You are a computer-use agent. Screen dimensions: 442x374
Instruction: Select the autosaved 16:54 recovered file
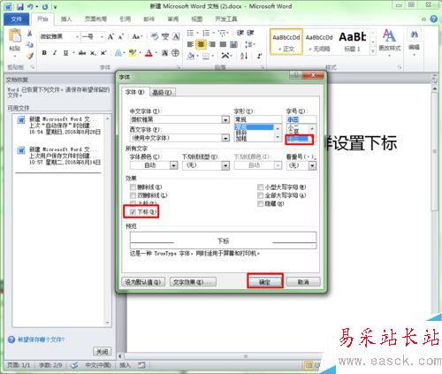[59, 126]
